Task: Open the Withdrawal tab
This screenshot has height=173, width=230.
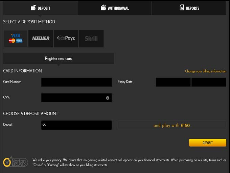Action: (x=114, y=8)
